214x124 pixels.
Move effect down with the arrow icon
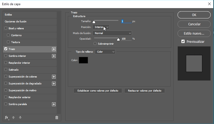(x=20, y=117)
